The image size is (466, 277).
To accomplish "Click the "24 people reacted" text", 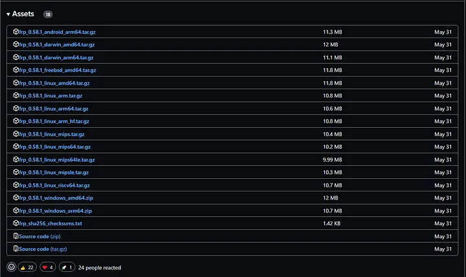I will [100, 267].
